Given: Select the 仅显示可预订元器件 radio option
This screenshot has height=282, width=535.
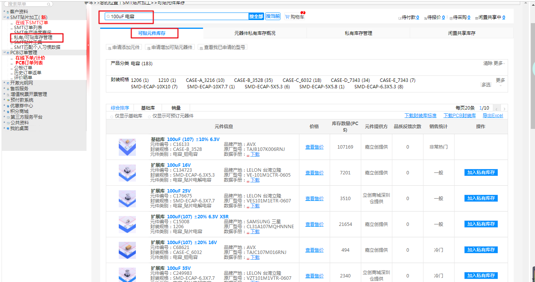Looking at the screenshot, I should tap(149, 116).
